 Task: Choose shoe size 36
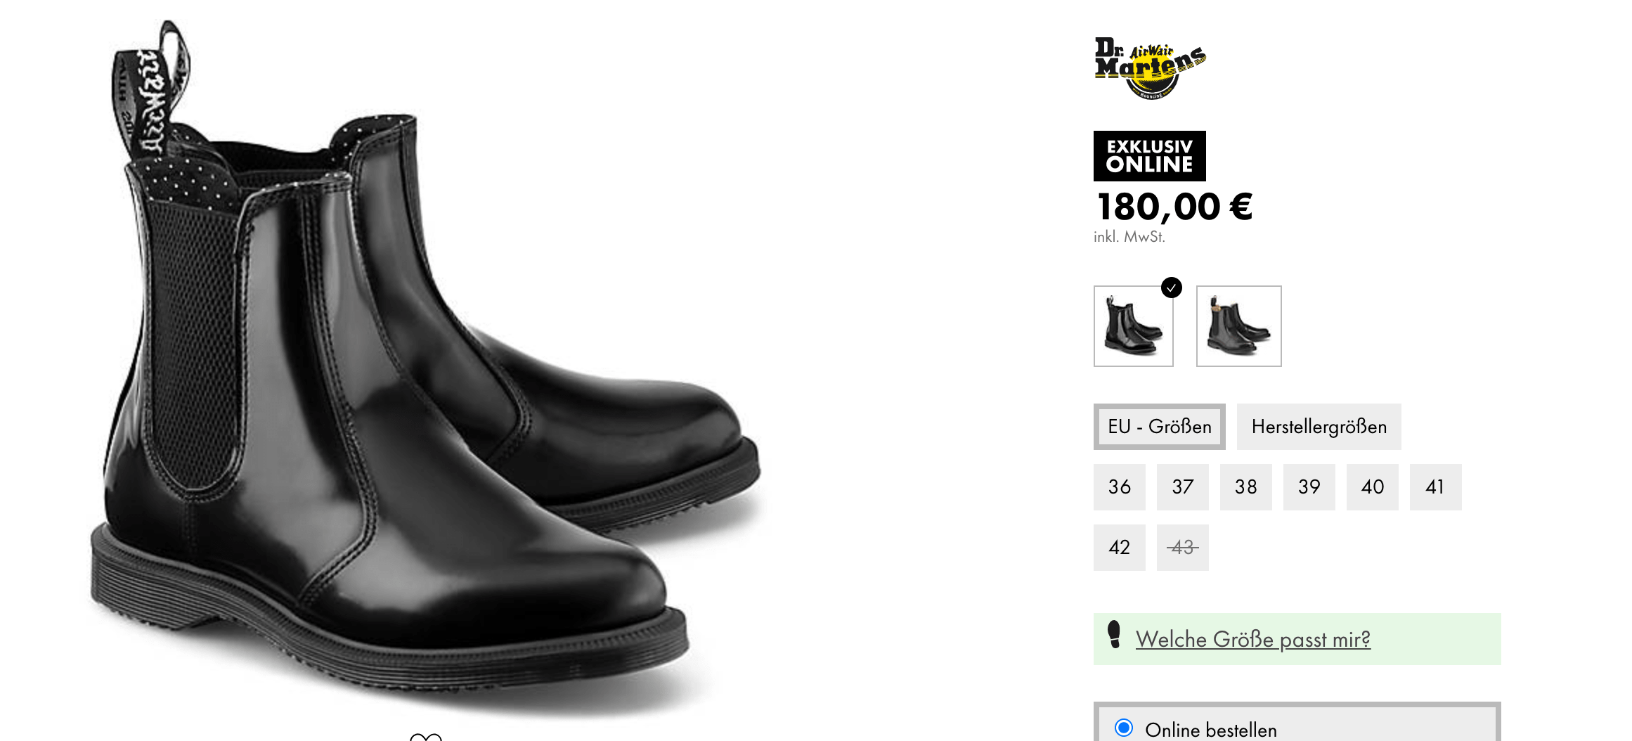(1120, 487)
